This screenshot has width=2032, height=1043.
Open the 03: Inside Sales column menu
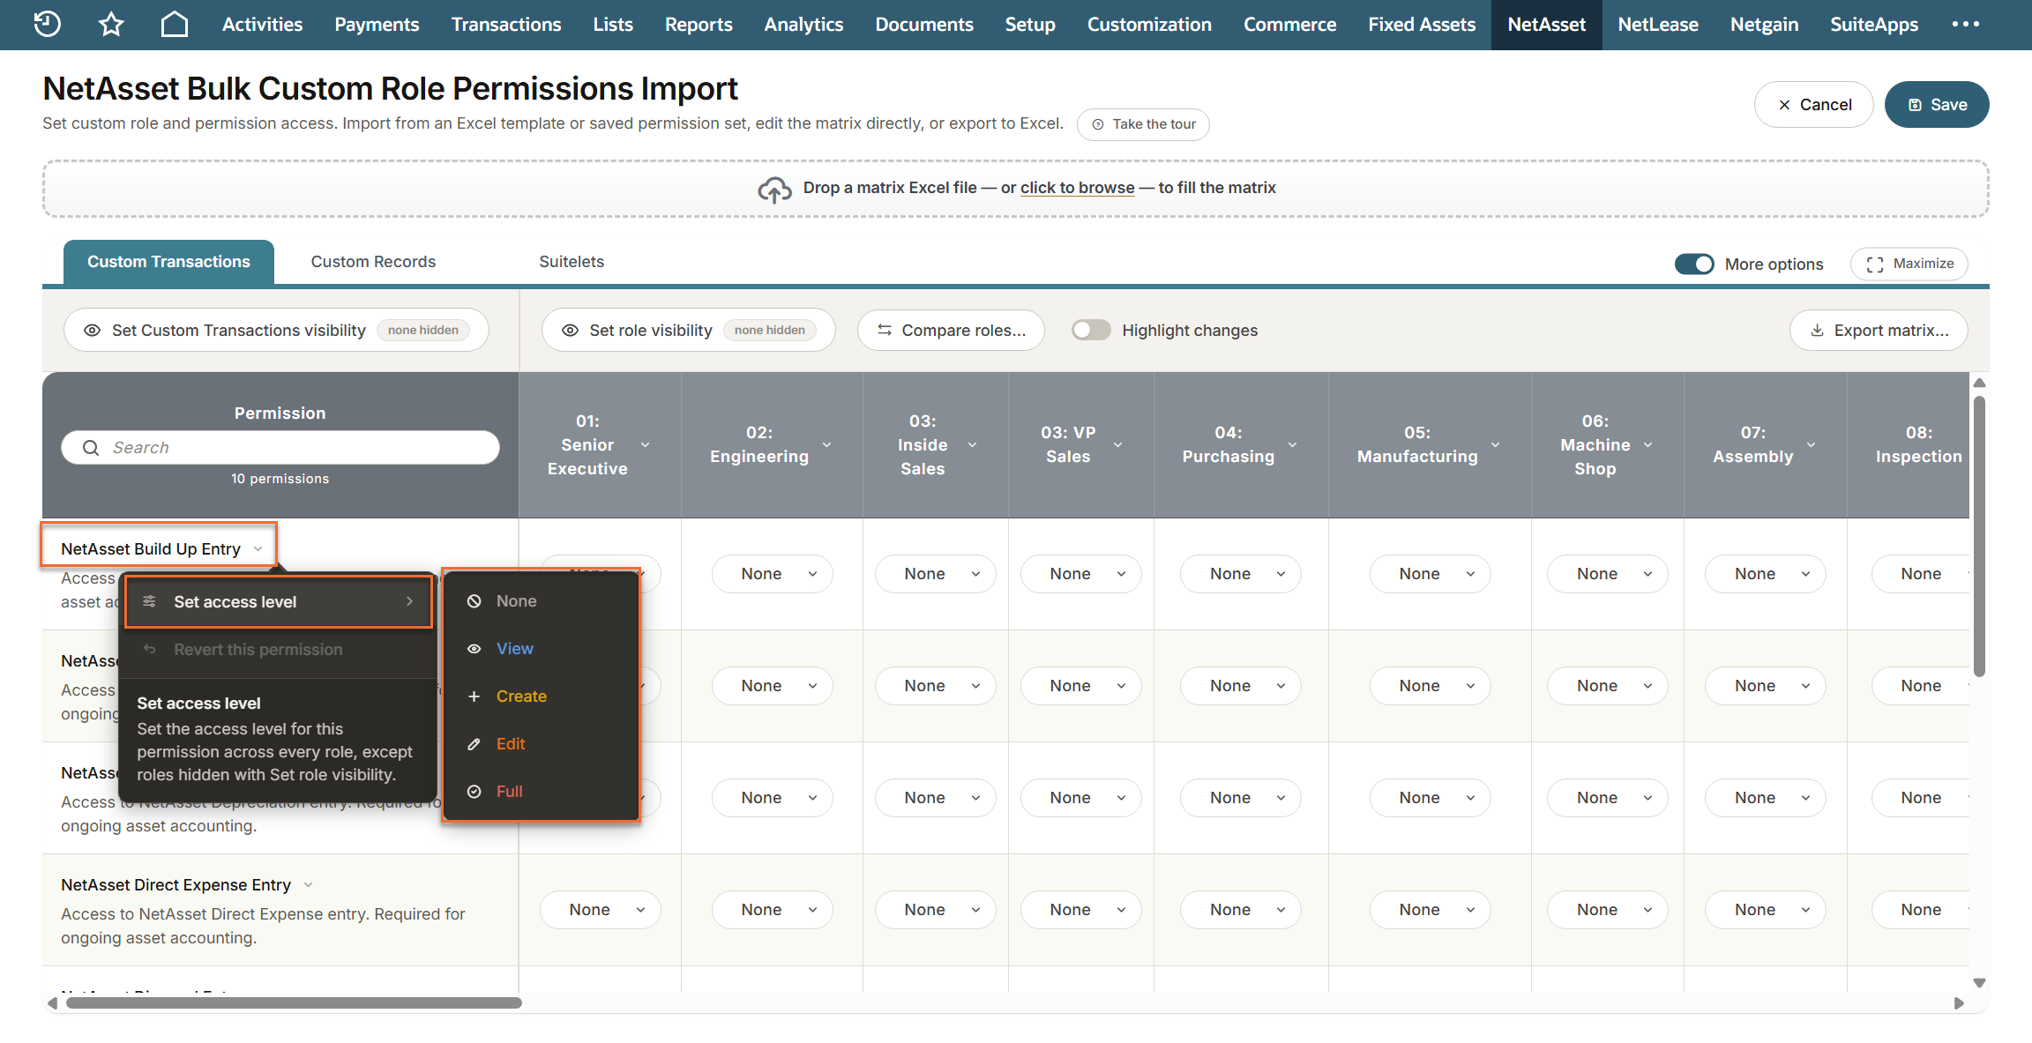[973, 445]
